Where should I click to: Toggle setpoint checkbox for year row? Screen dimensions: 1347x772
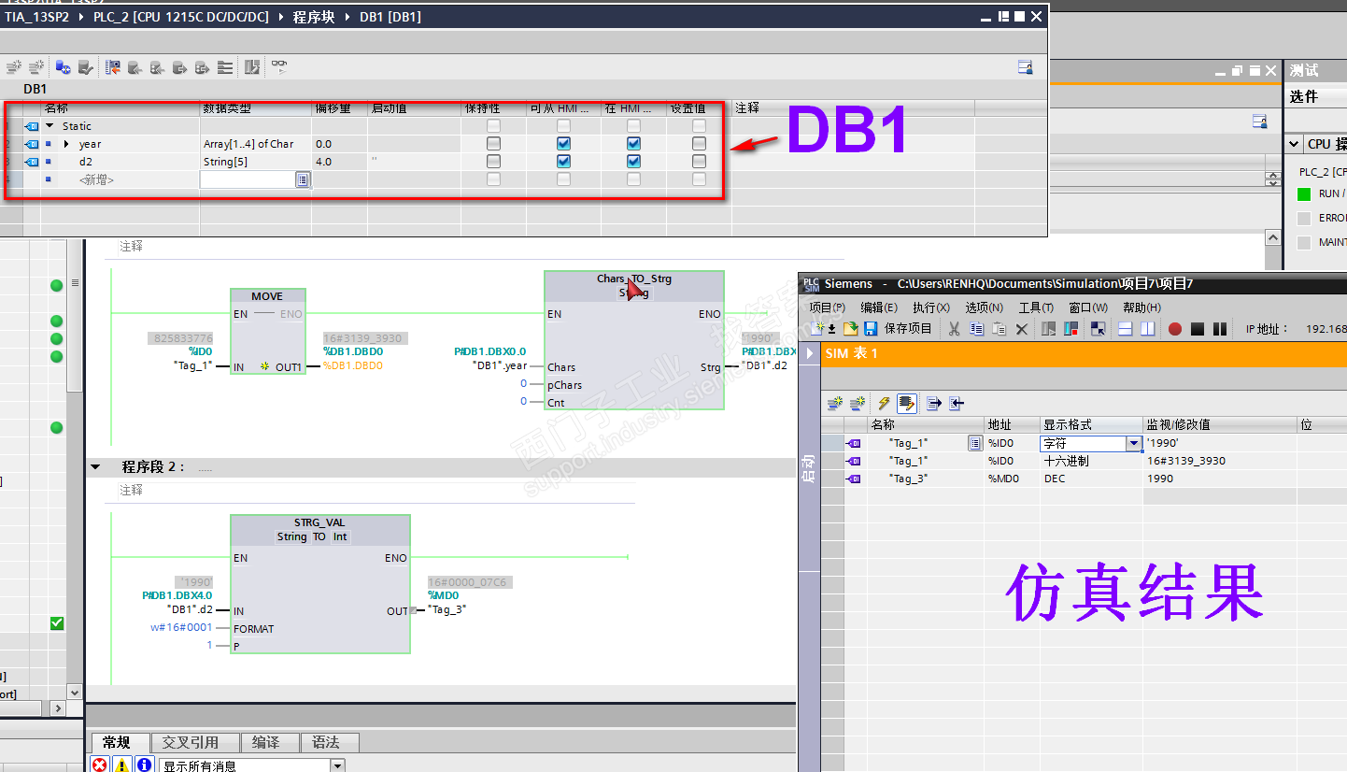[x=699, y=144]
